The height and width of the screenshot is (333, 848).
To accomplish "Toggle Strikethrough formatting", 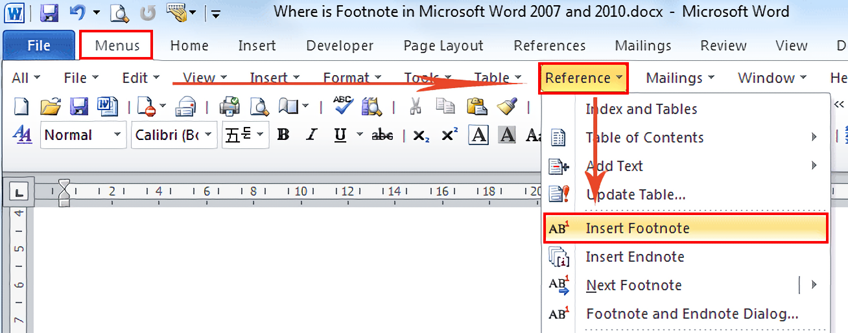I will [x=383, y=135].
